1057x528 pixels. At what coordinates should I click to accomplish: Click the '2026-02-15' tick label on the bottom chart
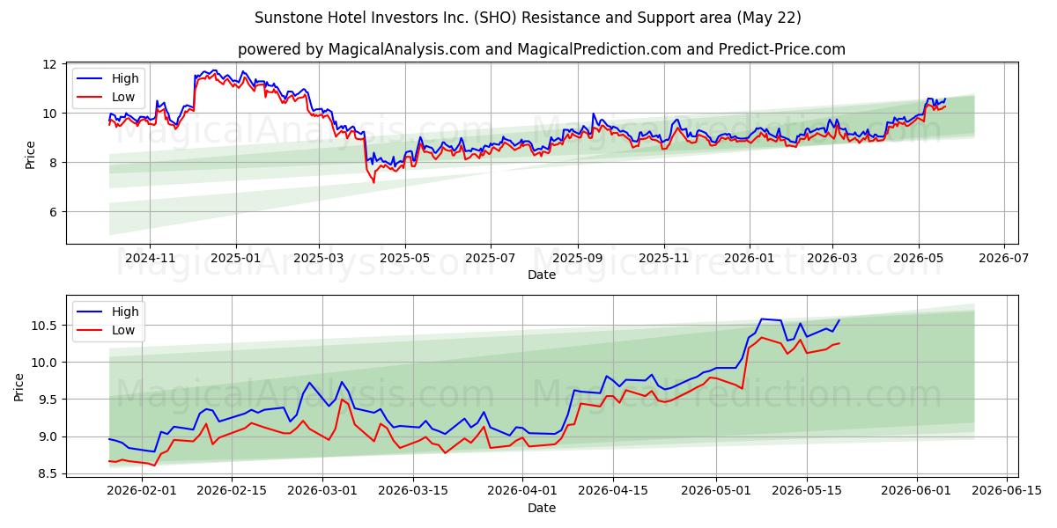pos(232,491)
